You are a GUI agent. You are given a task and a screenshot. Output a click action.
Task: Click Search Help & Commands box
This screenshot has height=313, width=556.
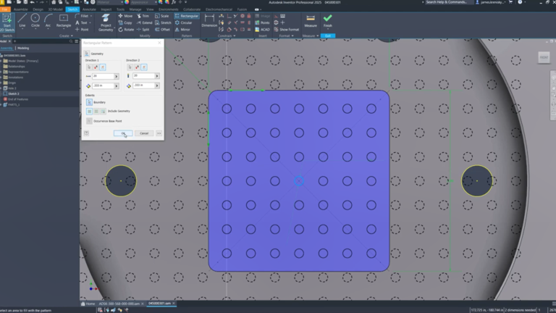coord(448,2)
